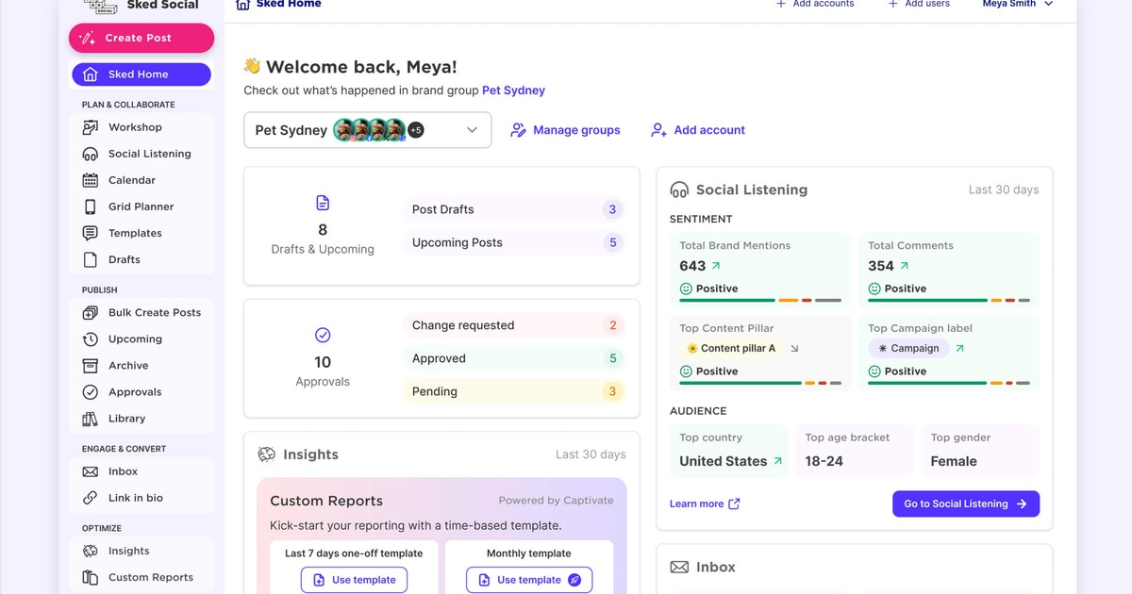Click the +5 more accounts badge
This screenshot has height=594, width=1132.
(x=416, y=130)
